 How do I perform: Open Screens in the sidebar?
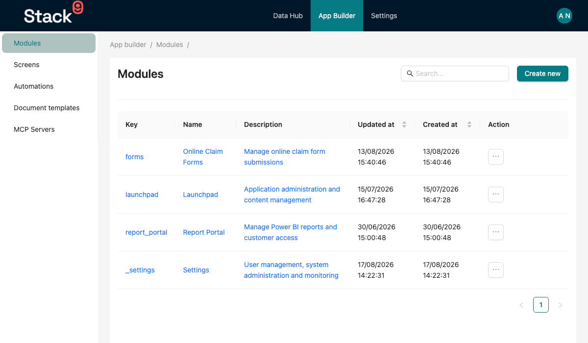coord(49,65)
